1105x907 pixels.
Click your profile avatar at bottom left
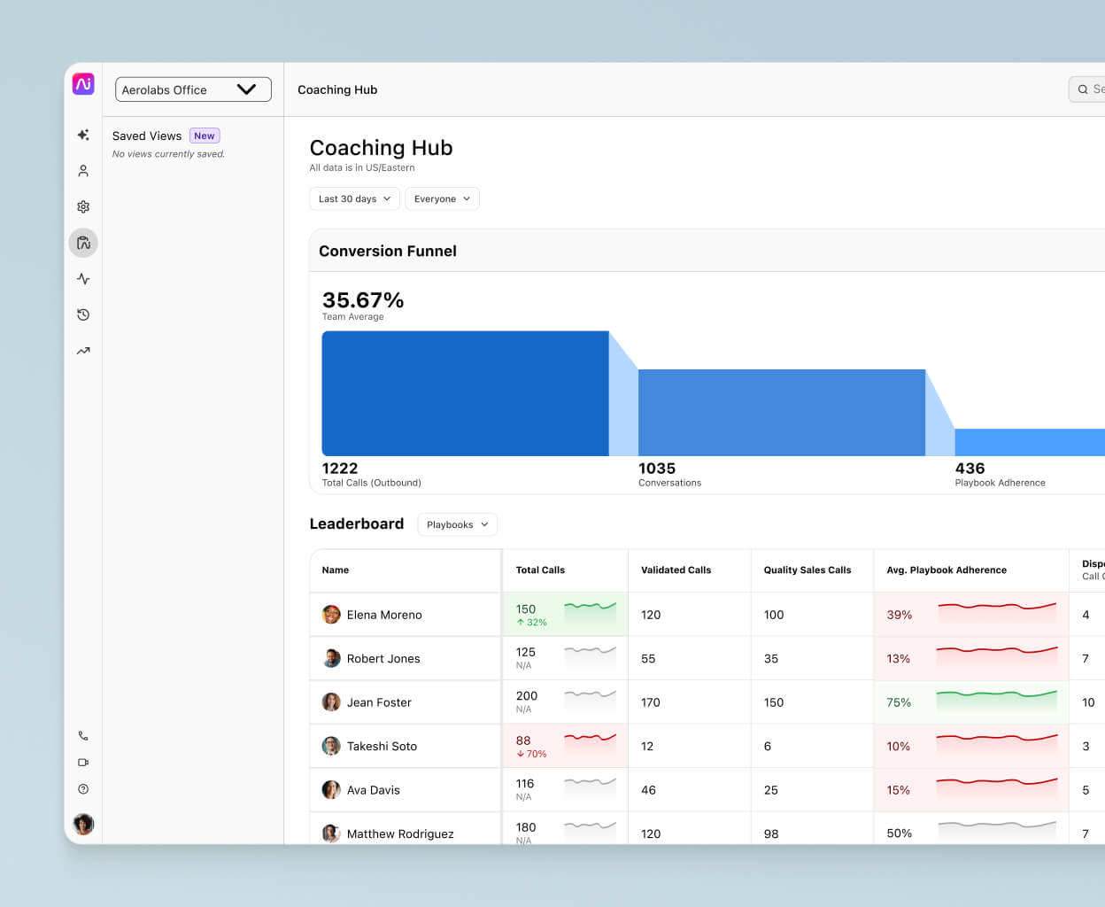(83, 824)
